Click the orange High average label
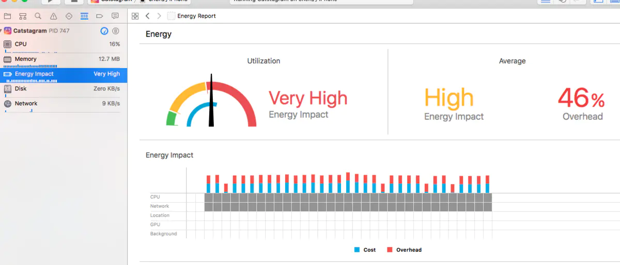This screenshot has width=620, height=265. tap(448, 98)
